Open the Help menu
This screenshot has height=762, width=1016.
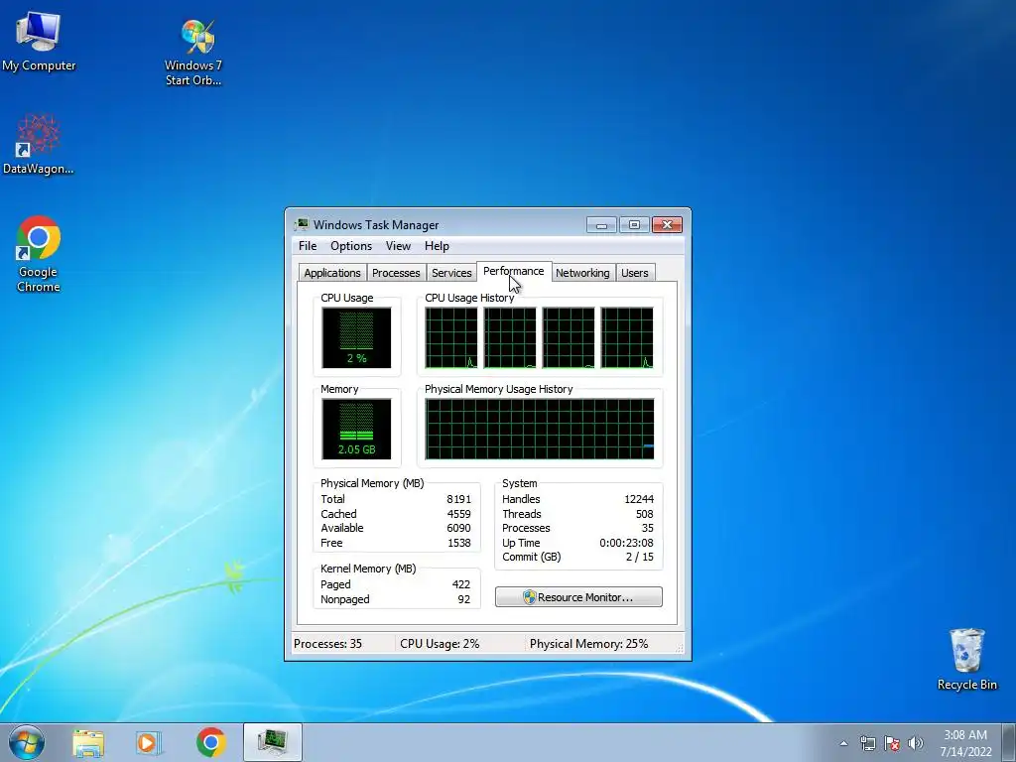click(437, 246)
